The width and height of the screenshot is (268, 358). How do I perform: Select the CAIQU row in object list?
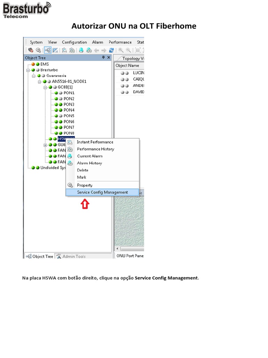point(129,79)
